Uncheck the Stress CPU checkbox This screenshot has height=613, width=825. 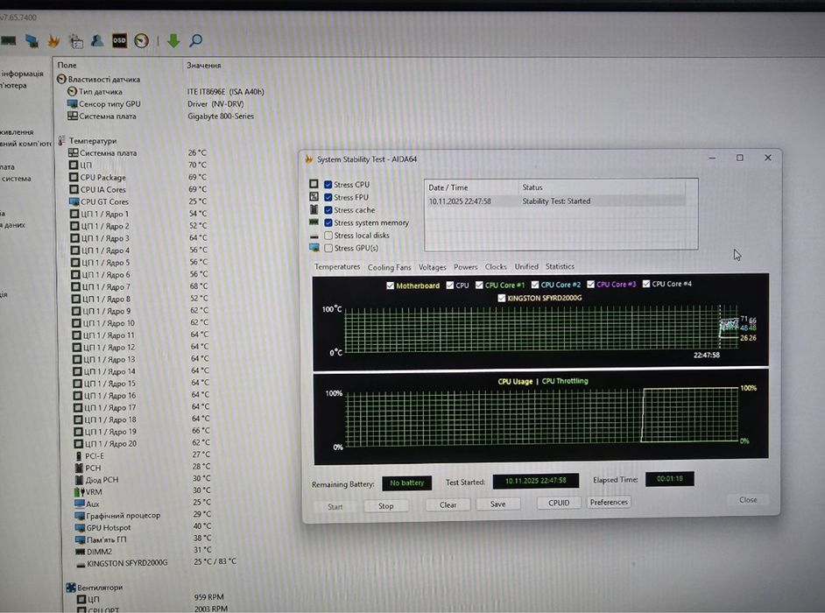[x=328, y=185]
